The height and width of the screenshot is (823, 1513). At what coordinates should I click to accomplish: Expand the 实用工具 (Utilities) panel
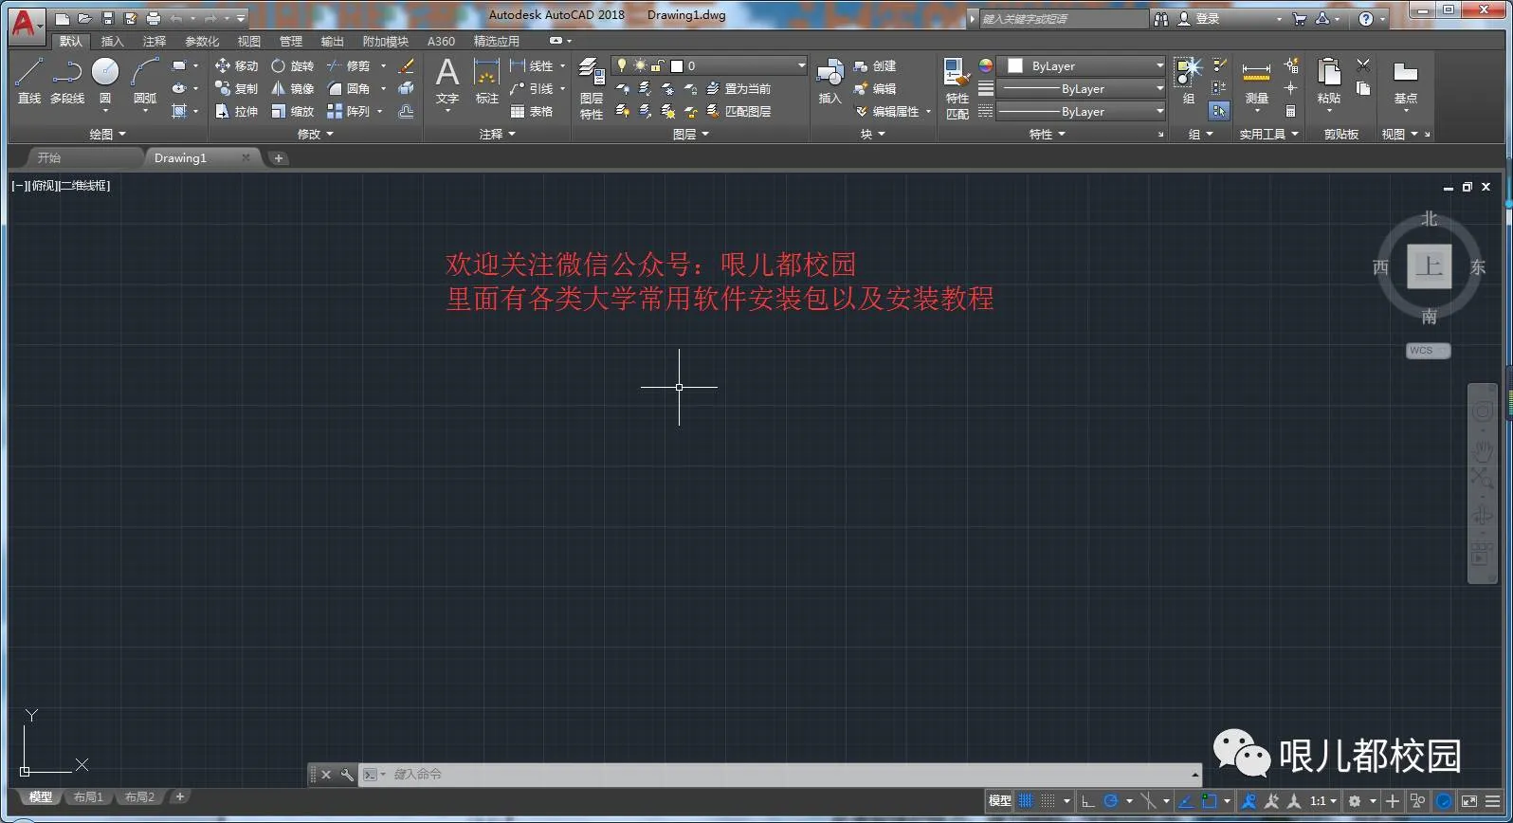1269,134
